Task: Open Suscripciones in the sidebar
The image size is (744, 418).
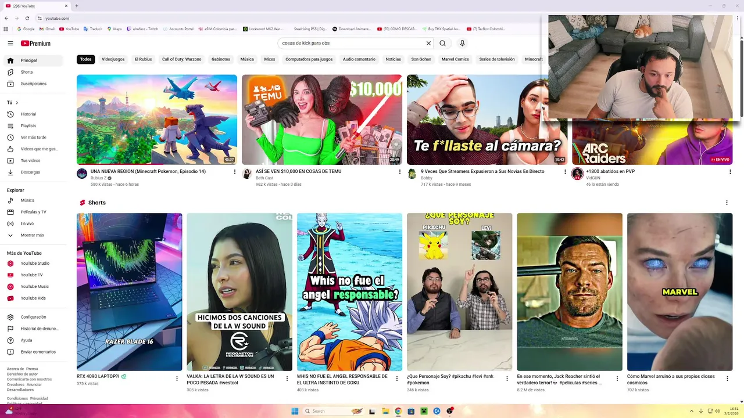Action: (33, 84)
